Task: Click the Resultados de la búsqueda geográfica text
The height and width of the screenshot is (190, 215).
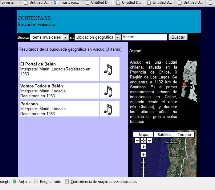Action: pyautogui.click(x=70, y=49)
